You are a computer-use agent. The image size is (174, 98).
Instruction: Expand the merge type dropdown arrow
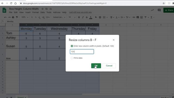[x=107, y=17]
